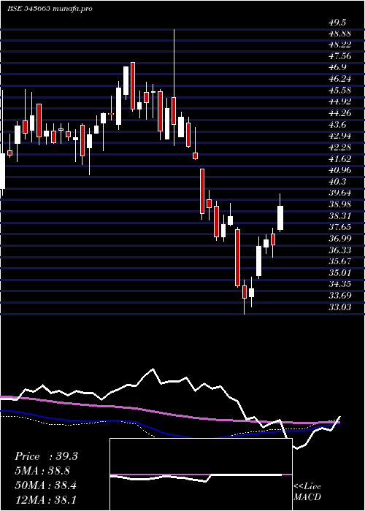Viewport: 365px width, 511px height.
Task: Select the 39.64 price axis label
Action: click(x=340, y=193)
